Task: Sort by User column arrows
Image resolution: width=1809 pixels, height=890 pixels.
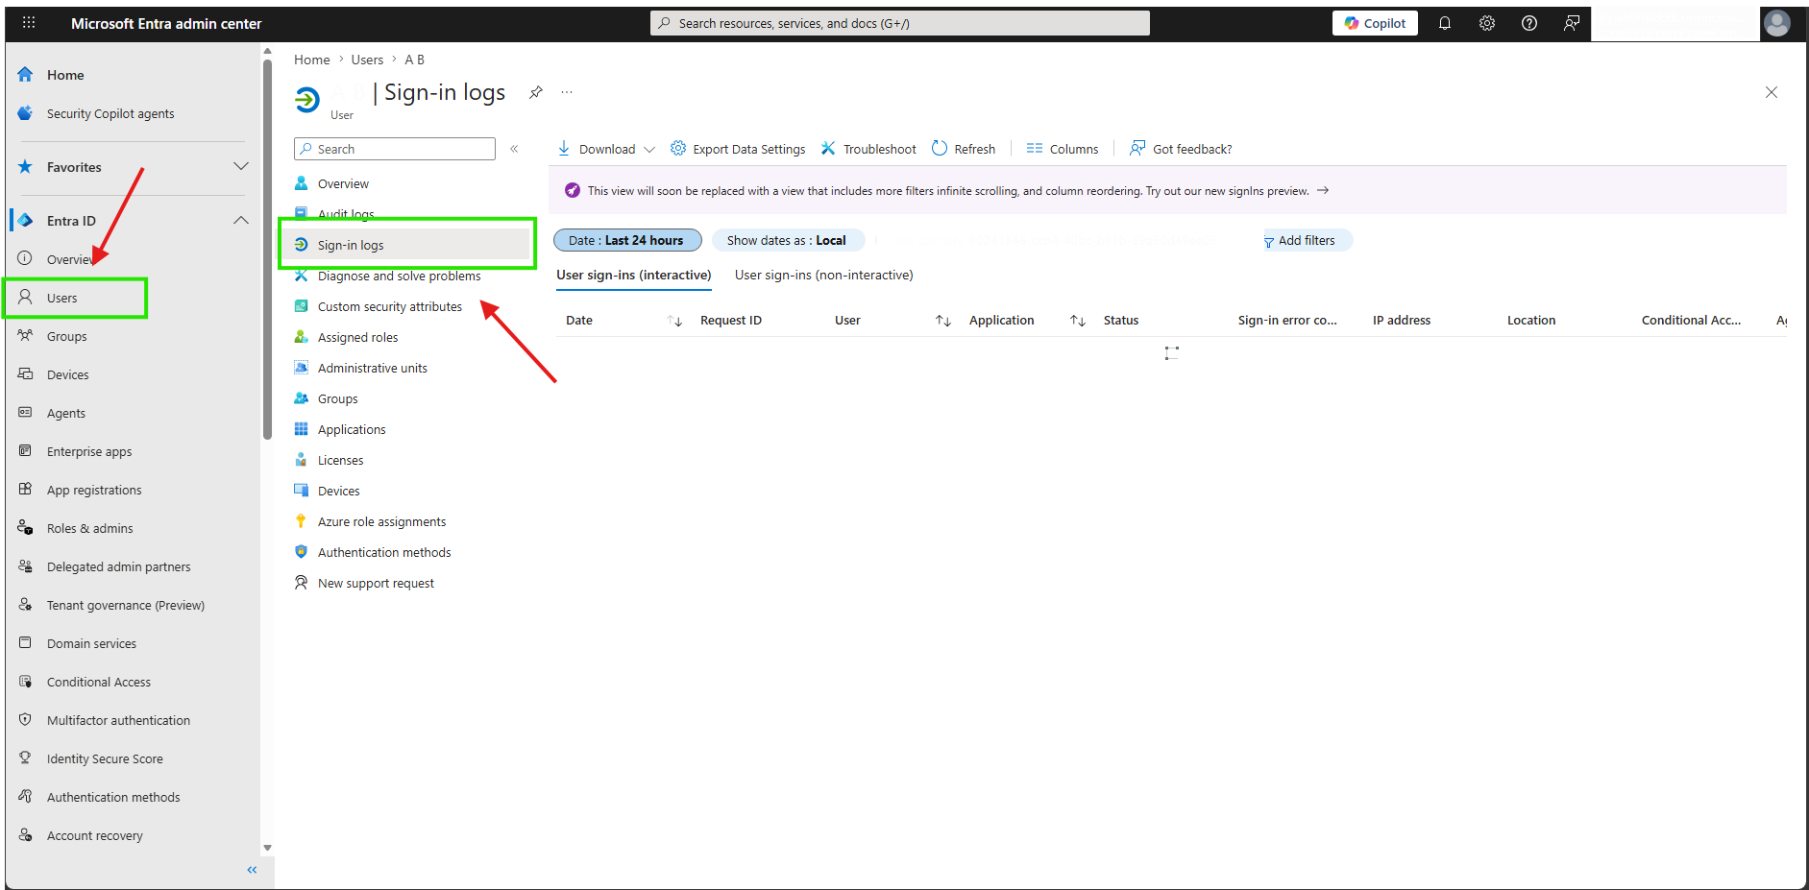Action: (x=943, y=321)
